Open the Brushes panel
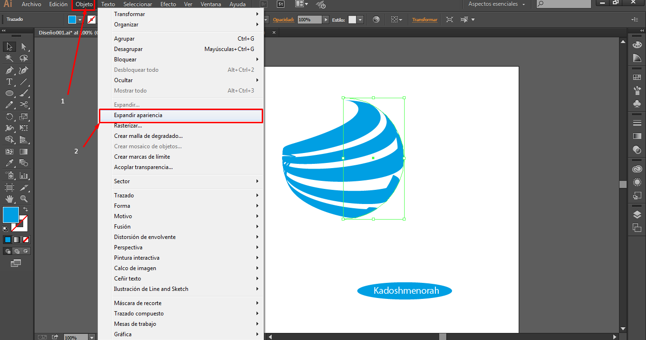Viewport: 646px width, 340px height. pos(637,90)
